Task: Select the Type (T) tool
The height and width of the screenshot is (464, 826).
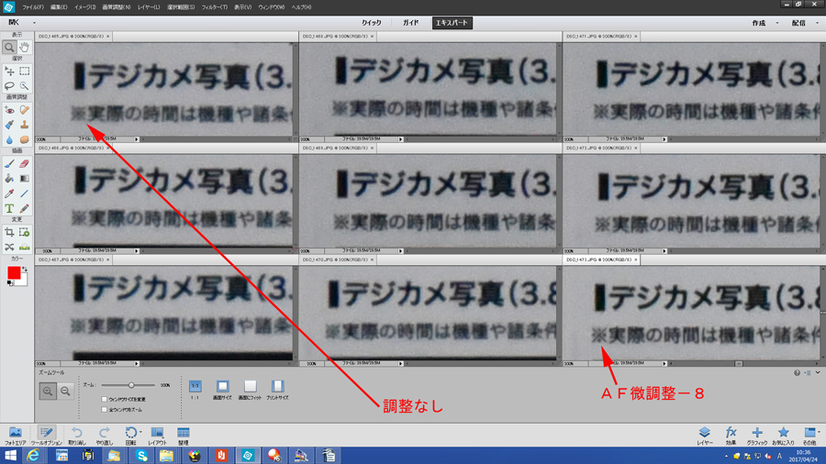Action: click(x=9, y=210)
